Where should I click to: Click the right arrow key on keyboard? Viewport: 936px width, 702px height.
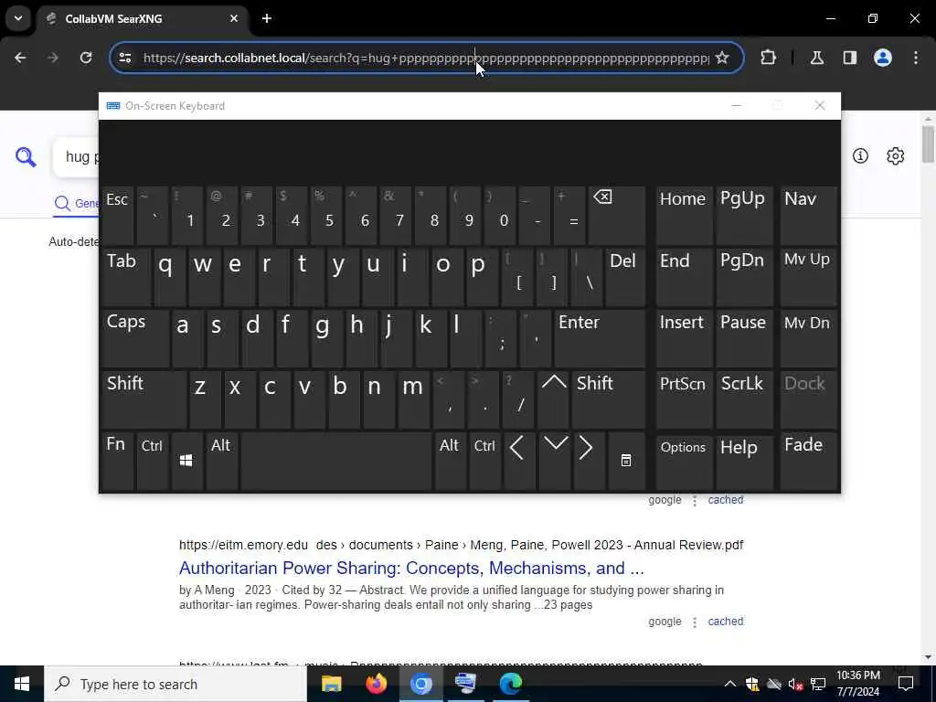pyautogui.click(x=589, y=462)
